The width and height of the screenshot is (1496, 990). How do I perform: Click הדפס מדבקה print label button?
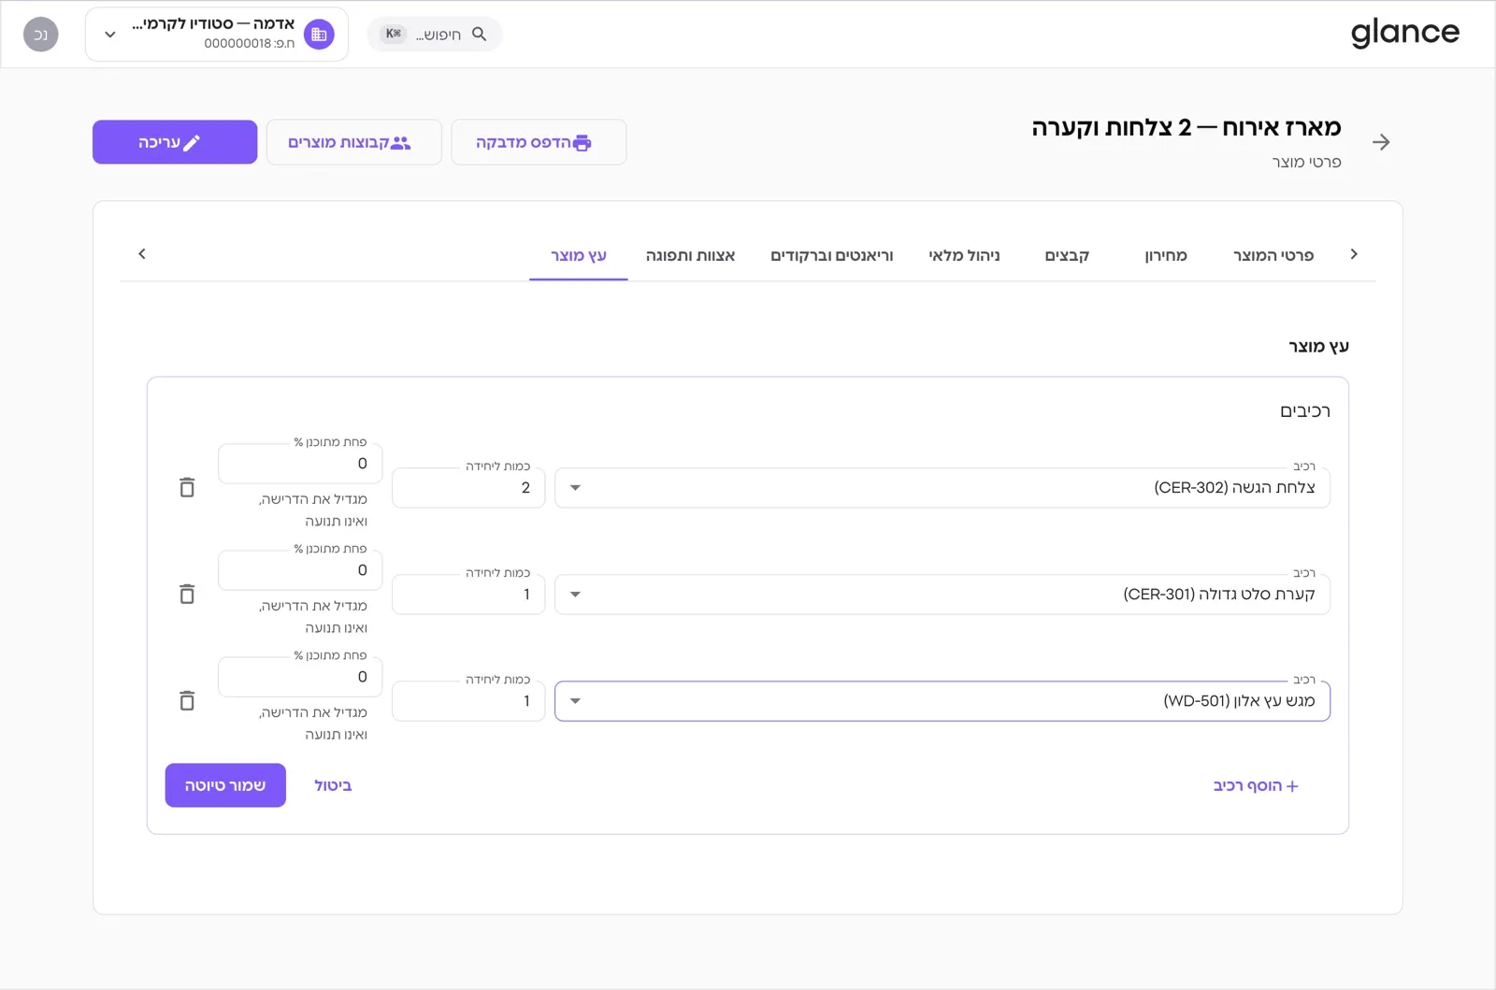tap(539, 142)
